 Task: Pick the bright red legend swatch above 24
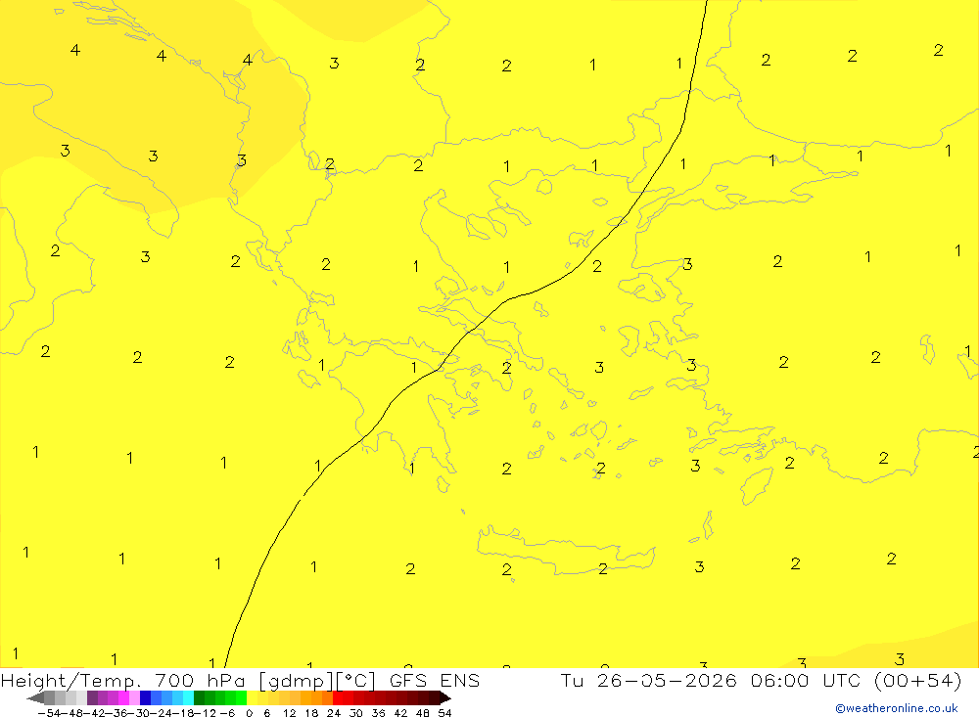tap(338, 698)
